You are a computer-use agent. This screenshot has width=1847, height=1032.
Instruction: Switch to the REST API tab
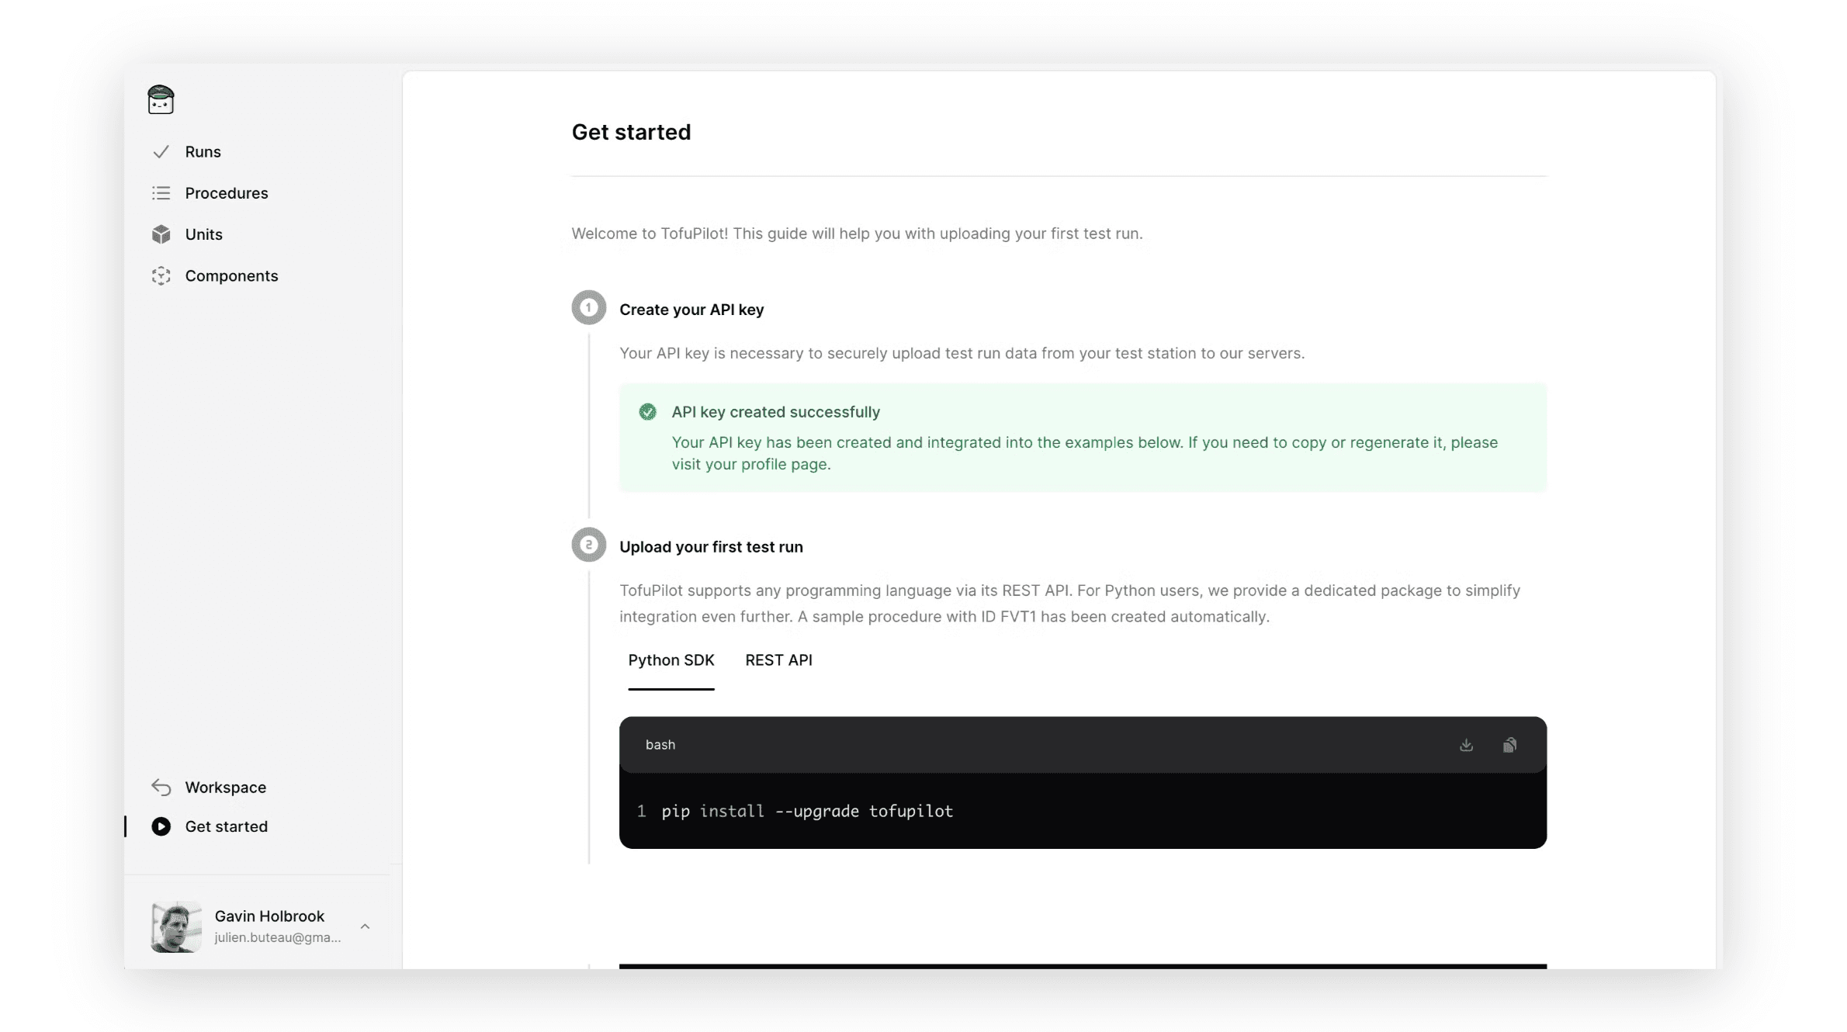(778, 660)
